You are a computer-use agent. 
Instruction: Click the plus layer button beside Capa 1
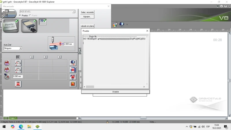[4, 118]
